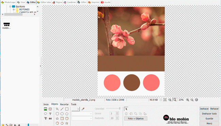Select the outline circle shape tool
Viewport: 221px width, 126px height.
(x=62, y=114)
